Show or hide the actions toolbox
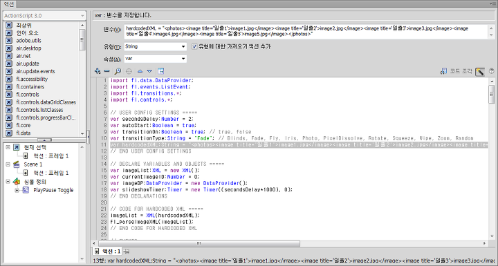This screenshot has height=266, width=498. [x=160, y=71]
